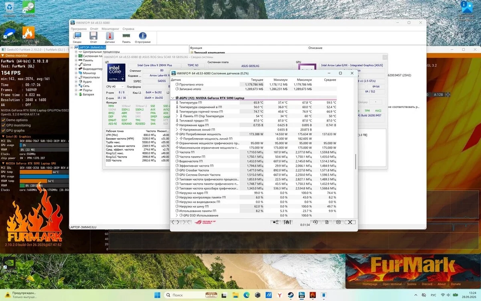This screenshot has width=481, height=301.
Task: Open Microsoft Edge from the taskbar
Action: coord(246,295)
